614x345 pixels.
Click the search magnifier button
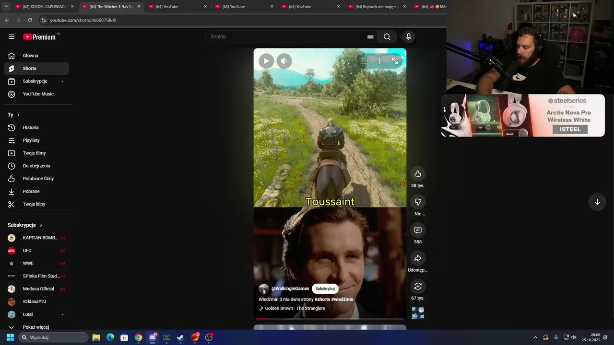387,37
